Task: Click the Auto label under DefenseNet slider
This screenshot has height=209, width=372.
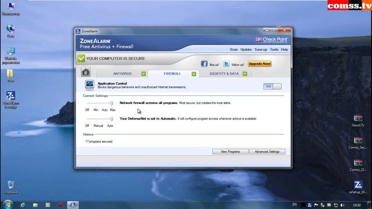Action: pyautogui.click(x=110, y=126)
